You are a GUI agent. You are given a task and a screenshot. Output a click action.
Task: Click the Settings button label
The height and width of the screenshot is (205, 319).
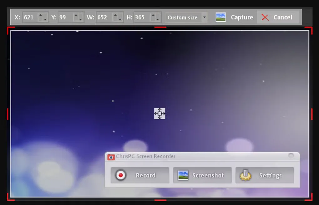tap(271, 175)
